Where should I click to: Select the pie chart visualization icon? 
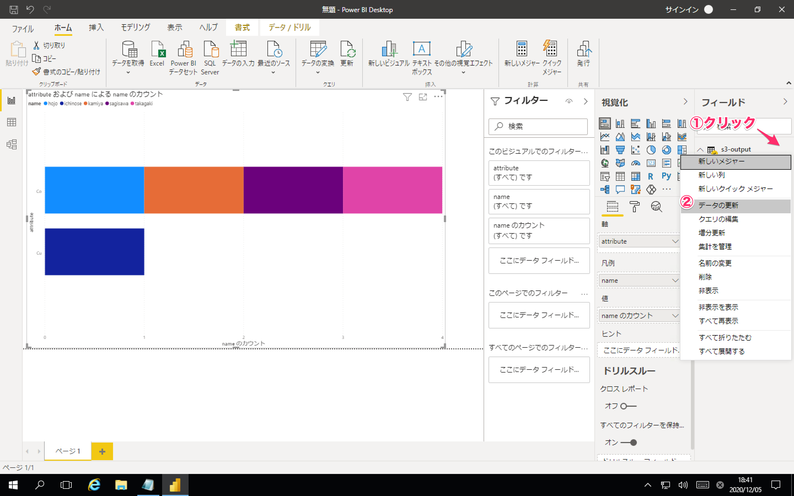pos(651,150)
